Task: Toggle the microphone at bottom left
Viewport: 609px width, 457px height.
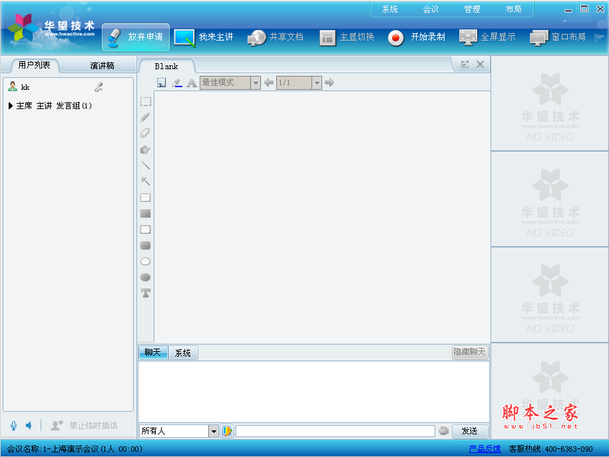Action: [x=13, y=426]
